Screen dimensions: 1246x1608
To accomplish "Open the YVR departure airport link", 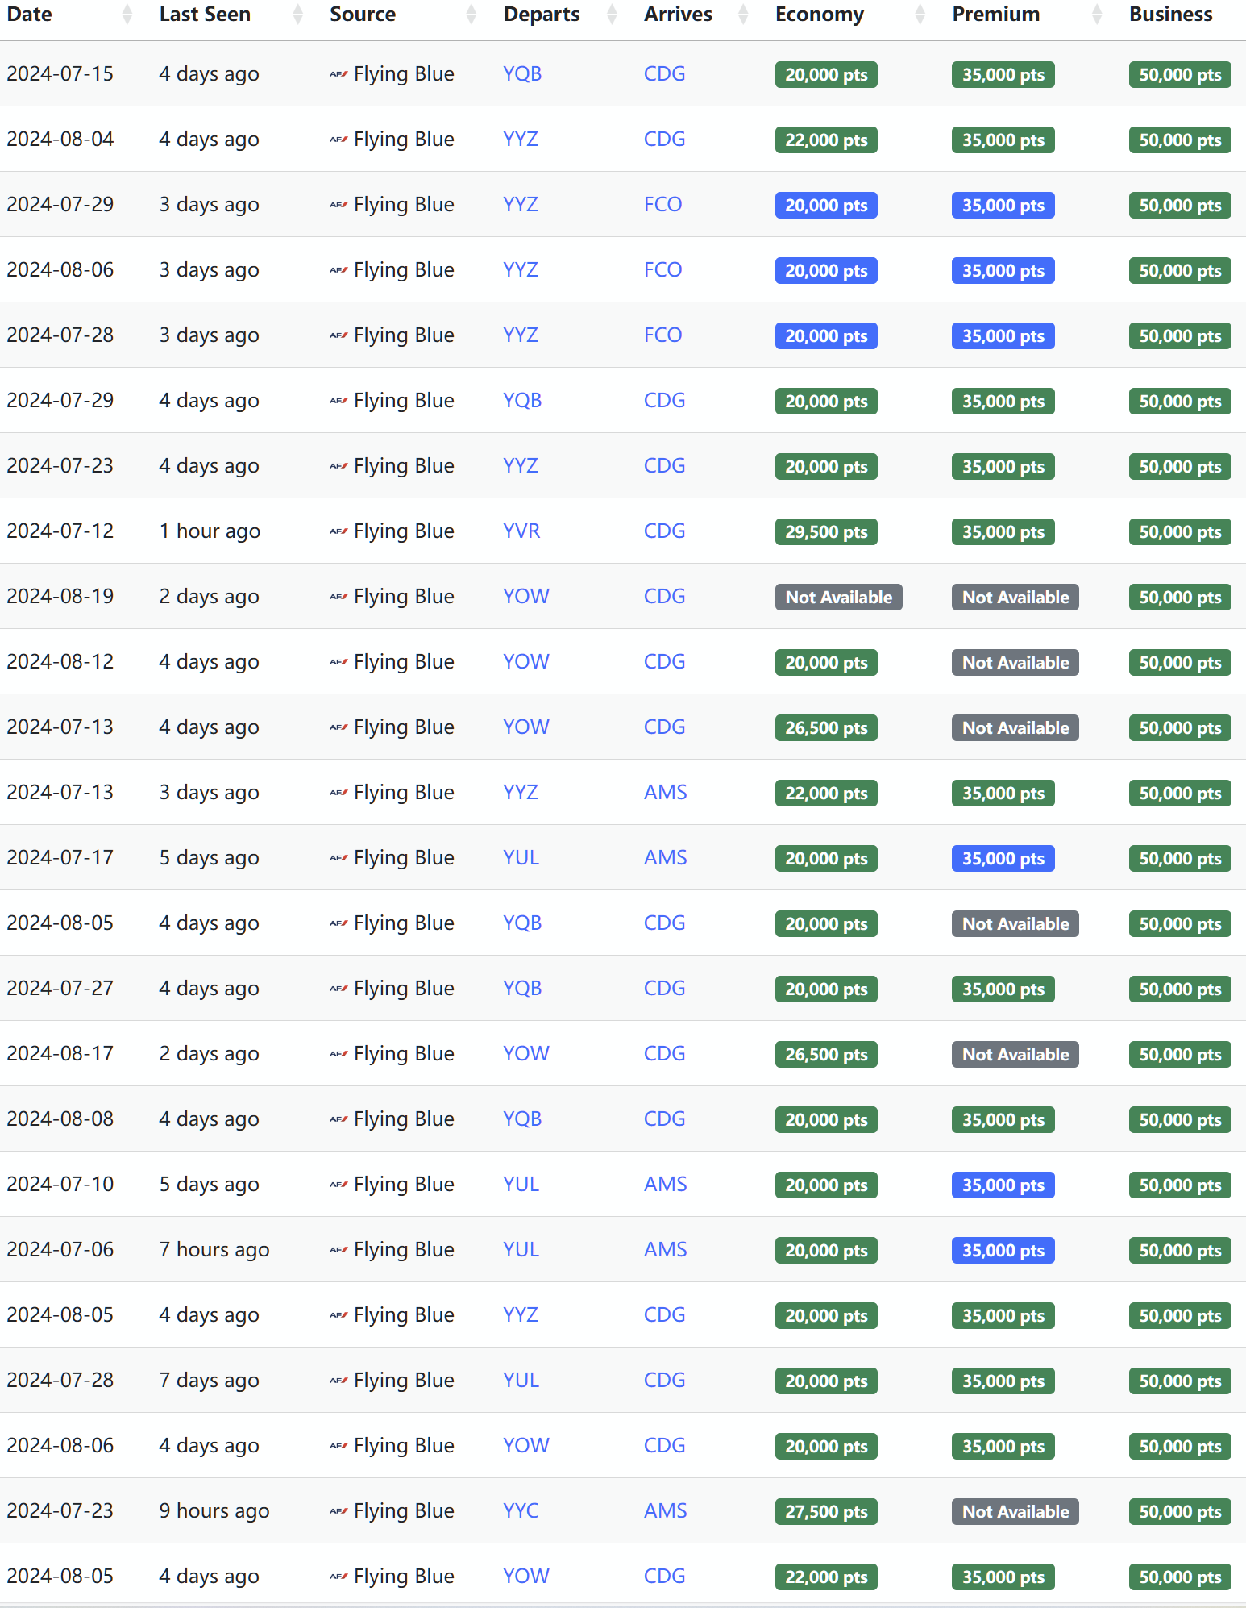I will point(521,531).
